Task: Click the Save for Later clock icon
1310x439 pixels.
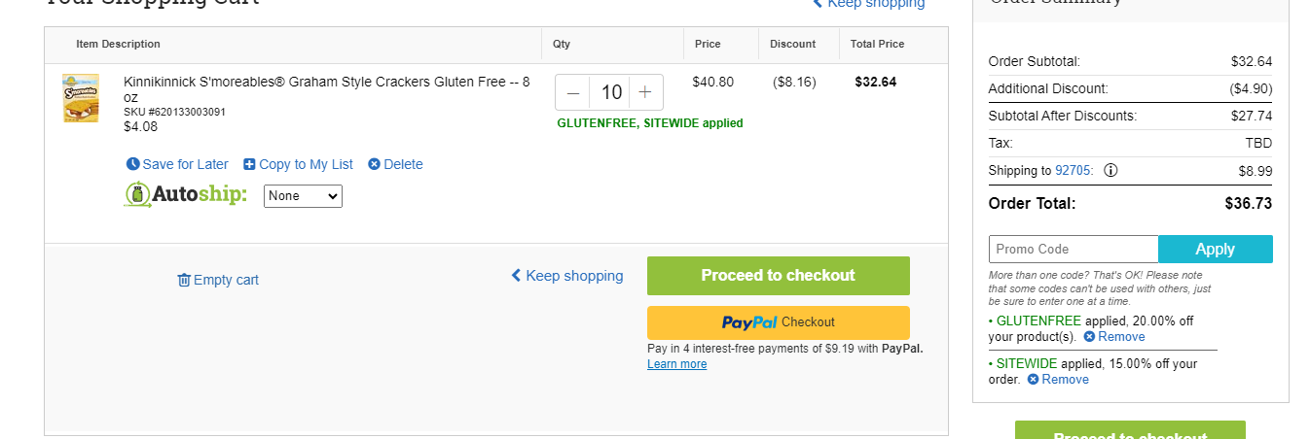Action: [x=133, y=164]
